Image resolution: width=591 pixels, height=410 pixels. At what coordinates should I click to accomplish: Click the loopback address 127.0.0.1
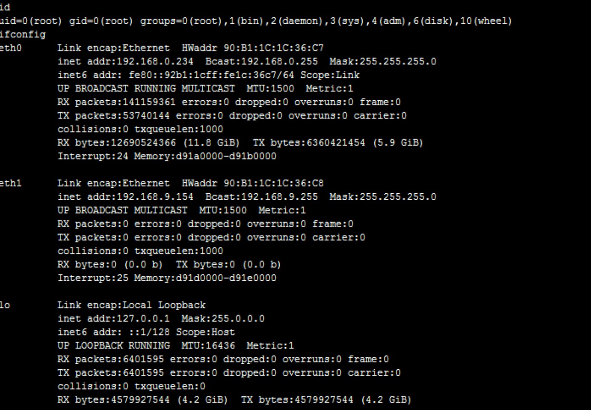(143, 318)
